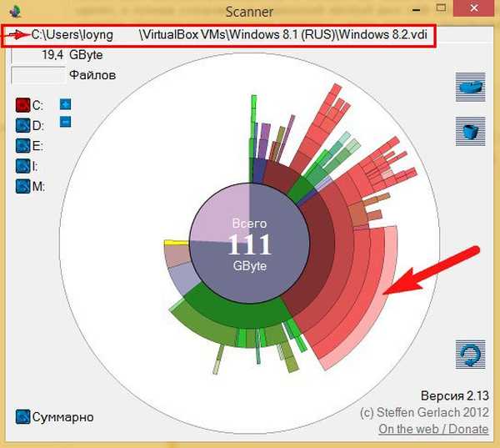
Task: Click the Scanner app icon in title bar
Action: click(x=12, y=11)
